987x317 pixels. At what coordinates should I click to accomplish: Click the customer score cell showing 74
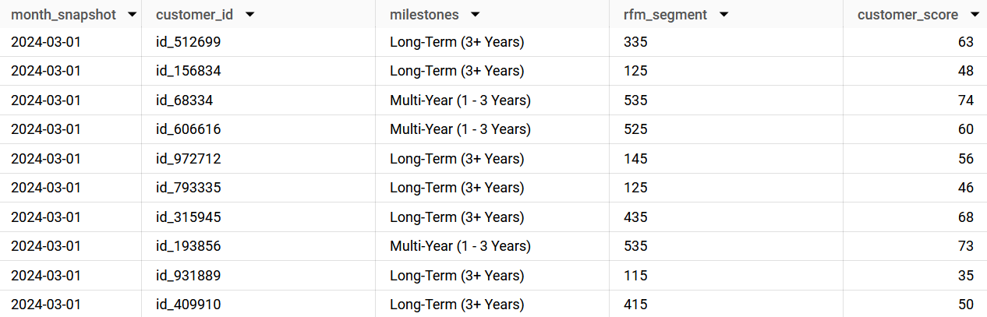966,100
